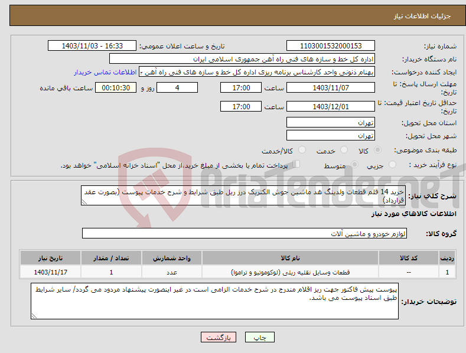The width and height of the screenshot is (466, 353).
Task: Click the remaining days field showing 4
Action: coord(177,87)
